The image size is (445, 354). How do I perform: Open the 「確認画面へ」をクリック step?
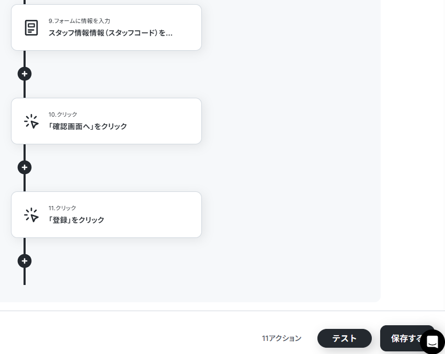[x=107, y=121]
